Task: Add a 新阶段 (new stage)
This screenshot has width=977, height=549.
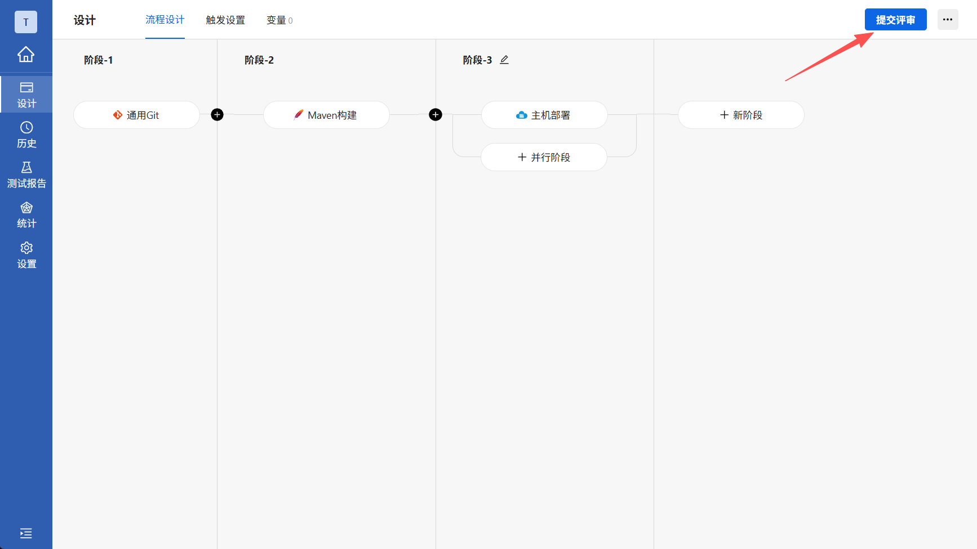Action: 741,115
